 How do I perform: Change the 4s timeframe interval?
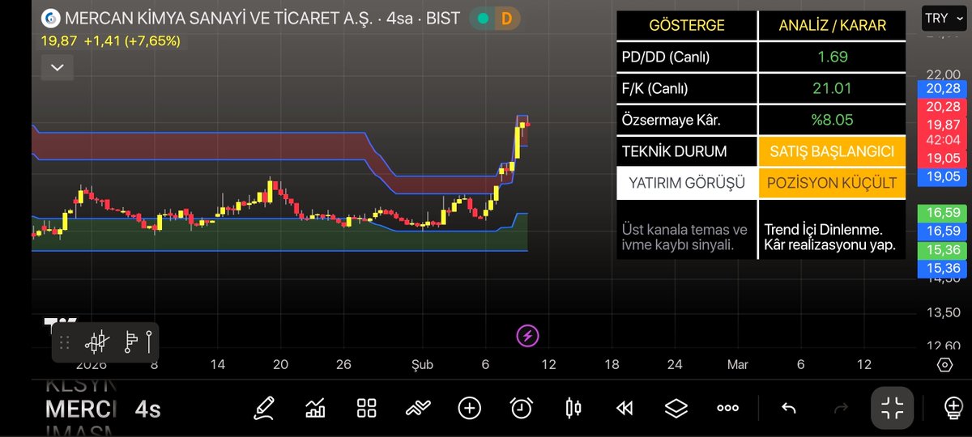147,409
